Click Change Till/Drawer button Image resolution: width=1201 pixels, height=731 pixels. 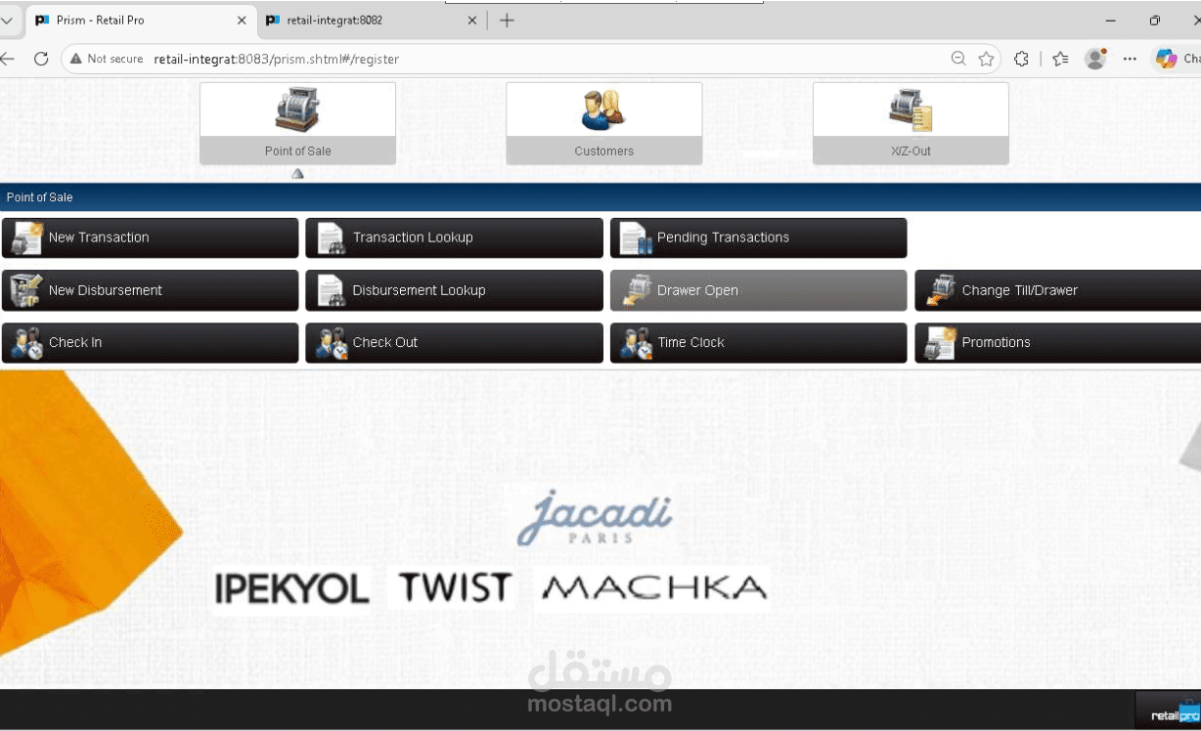point(1058,290)
